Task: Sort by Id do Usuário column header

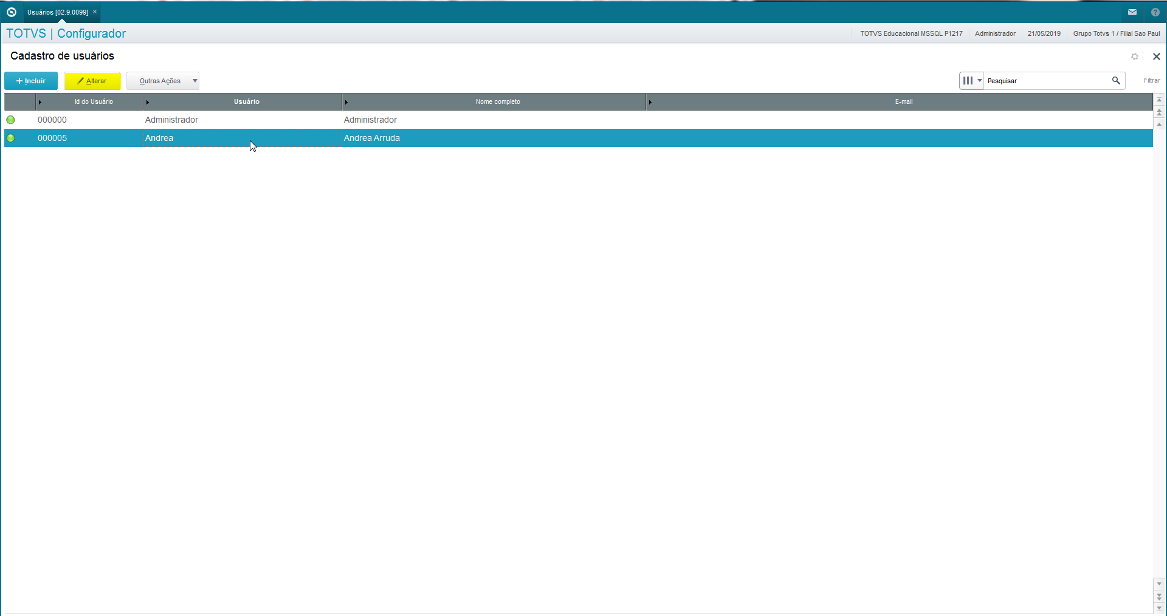Action: (94, 101)
